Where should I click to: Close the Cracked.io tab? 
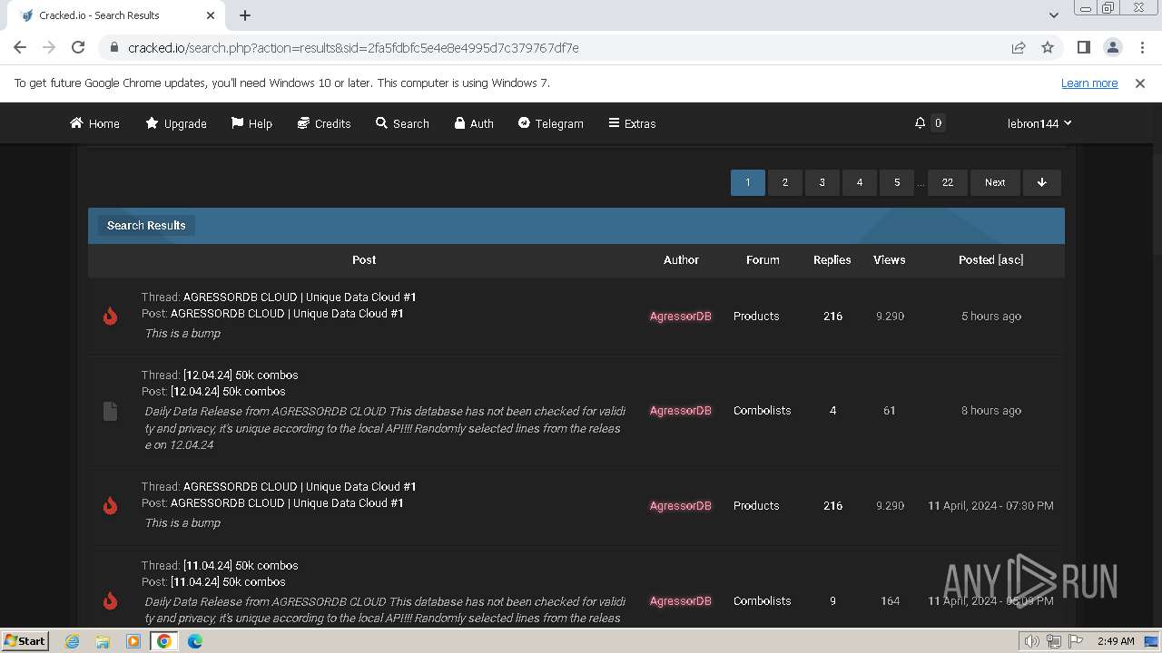[211, 15]
